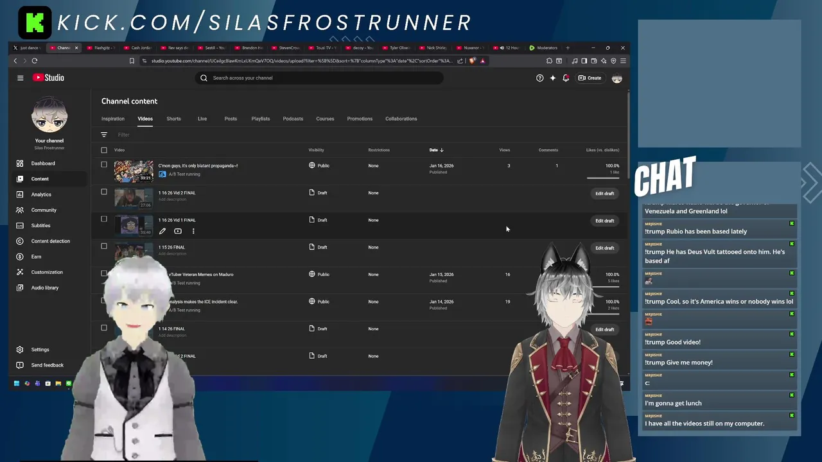The width and height of the screenshot is (822, 462).
Task: Open the Public visibility cell for the propaganda video
Action: (x=319, y=166)
